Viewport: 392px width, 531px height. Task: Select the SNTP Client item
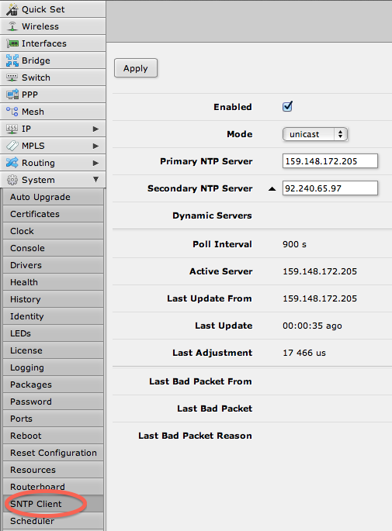[x=53, y=504]
